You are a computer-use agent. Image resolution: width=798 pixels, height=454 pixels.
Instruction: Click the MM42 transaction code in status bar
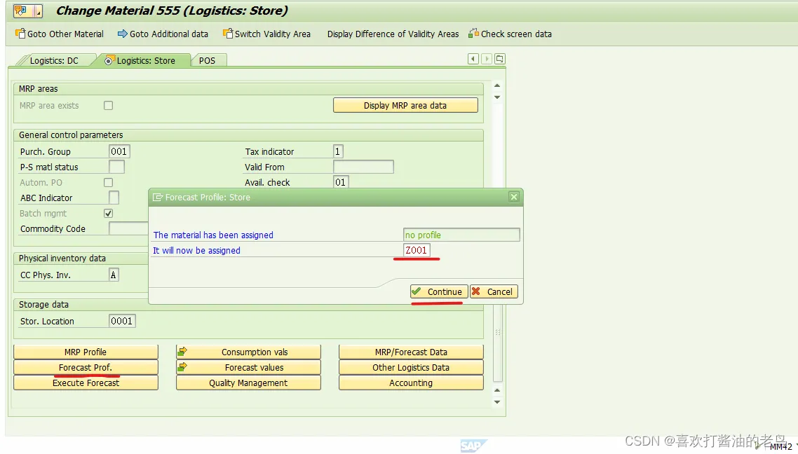[x=780, y=447]
